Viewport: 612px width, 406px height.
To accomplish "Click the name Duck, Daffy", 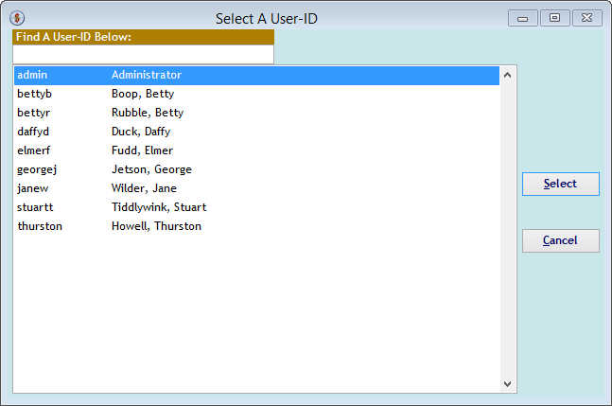I will [x=141, y=132].
